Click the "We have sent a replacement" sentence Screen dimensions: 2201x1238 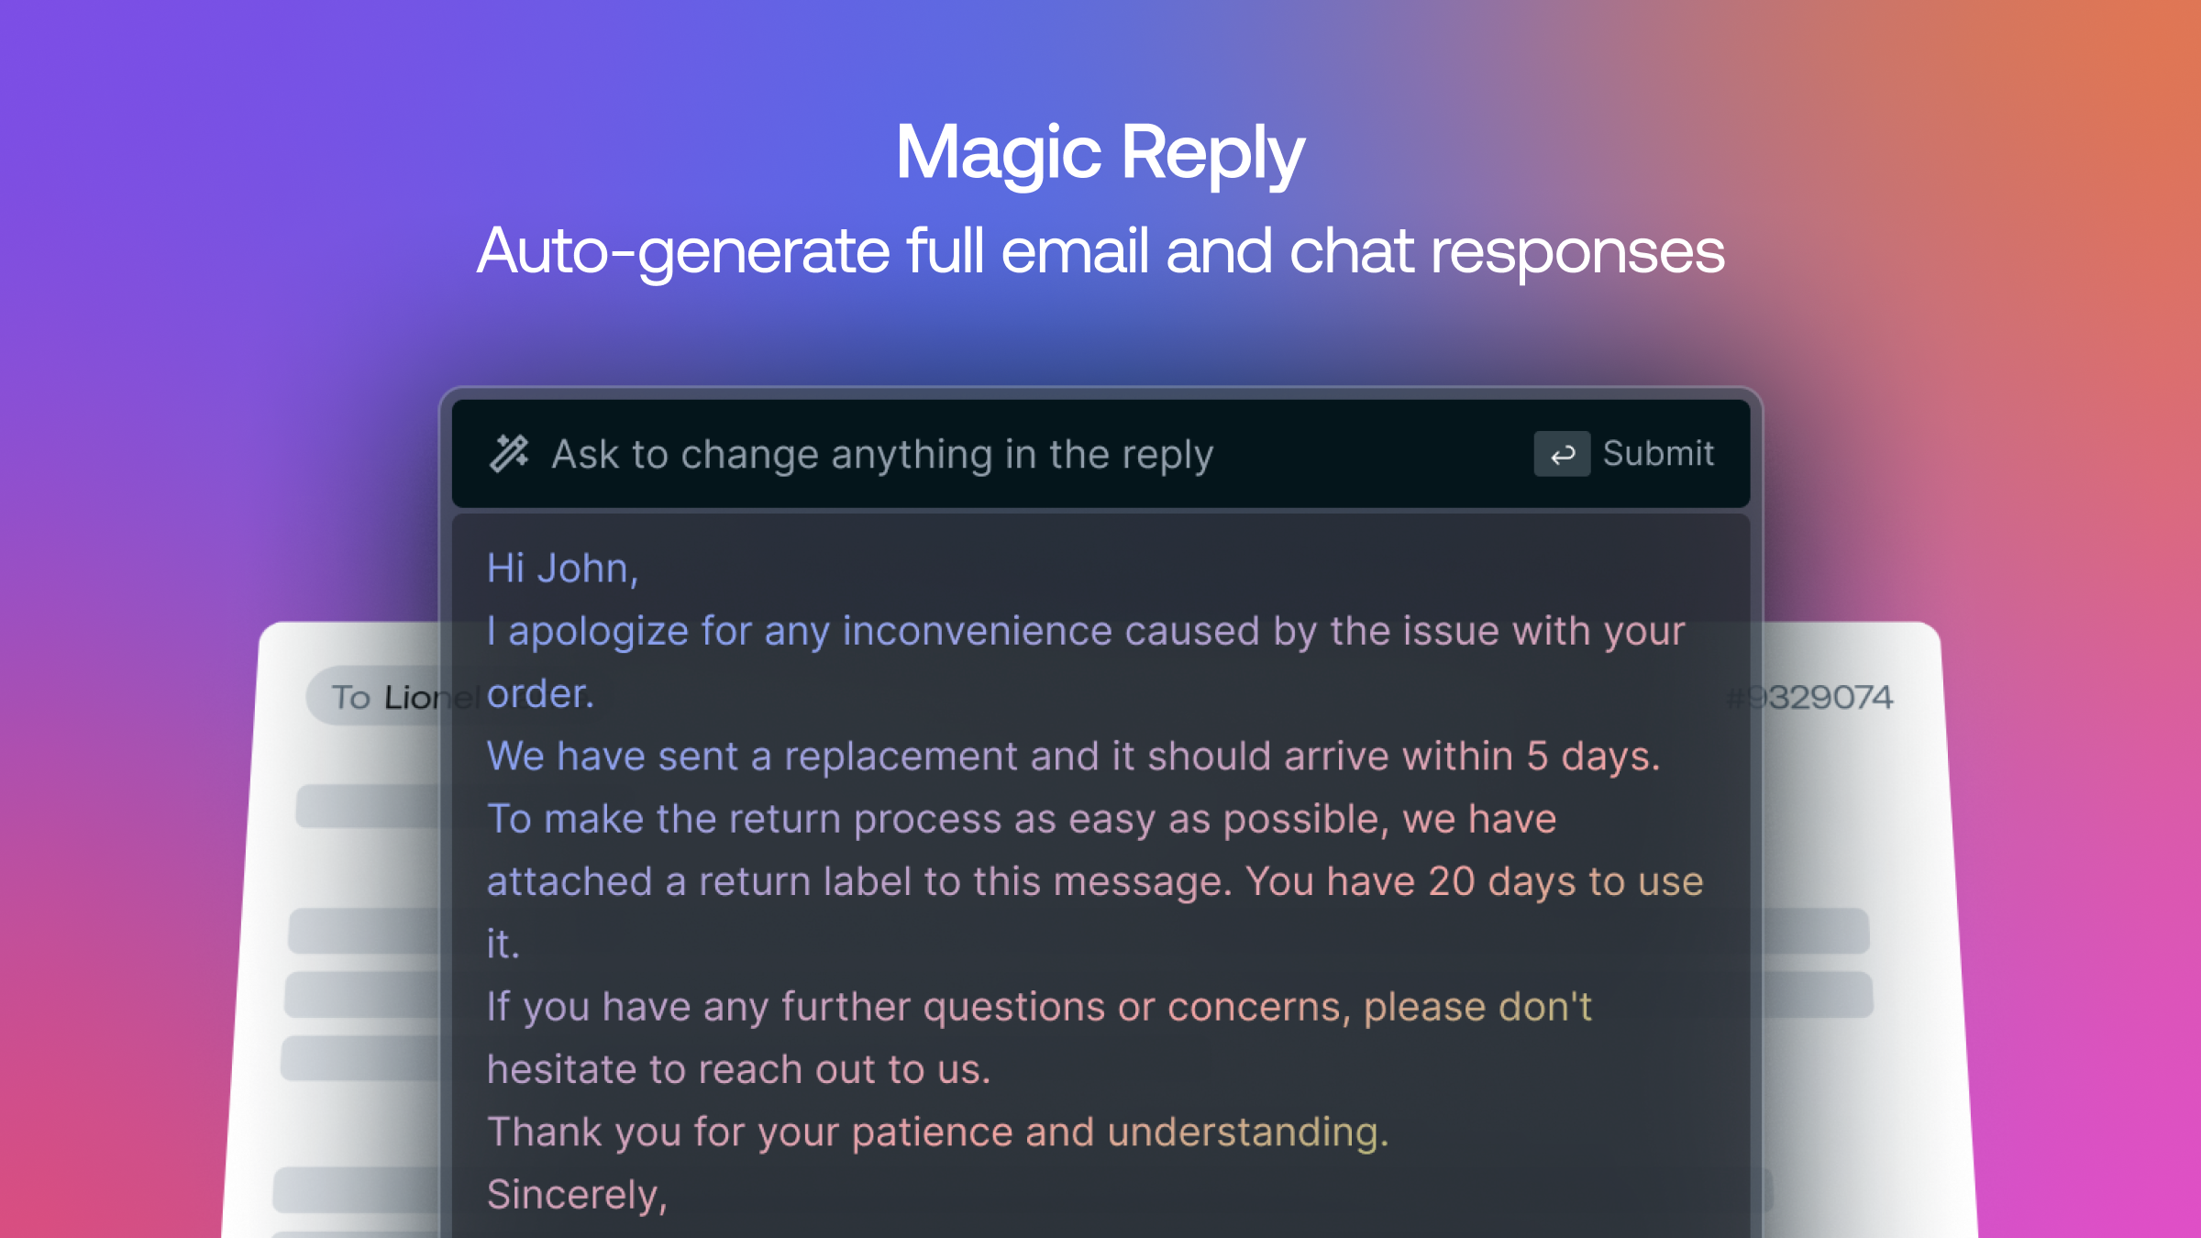pyautogui.click(x=1073, y=757)
